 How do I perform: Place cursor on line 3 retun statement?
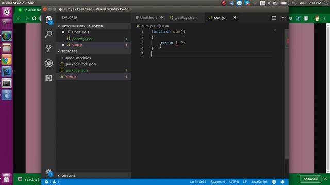[173, 43]
